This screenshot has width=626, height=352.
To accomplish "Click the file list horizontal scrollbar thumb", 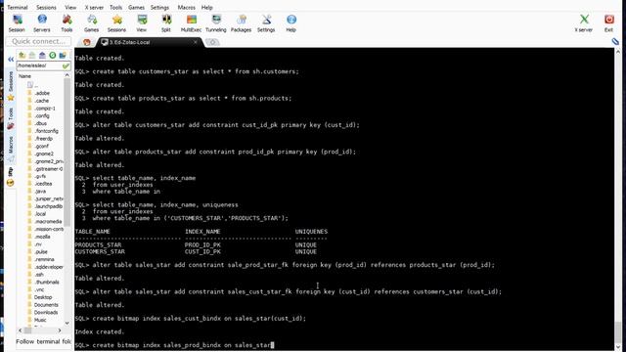I will pyautogui.click(x=28, y=330).
